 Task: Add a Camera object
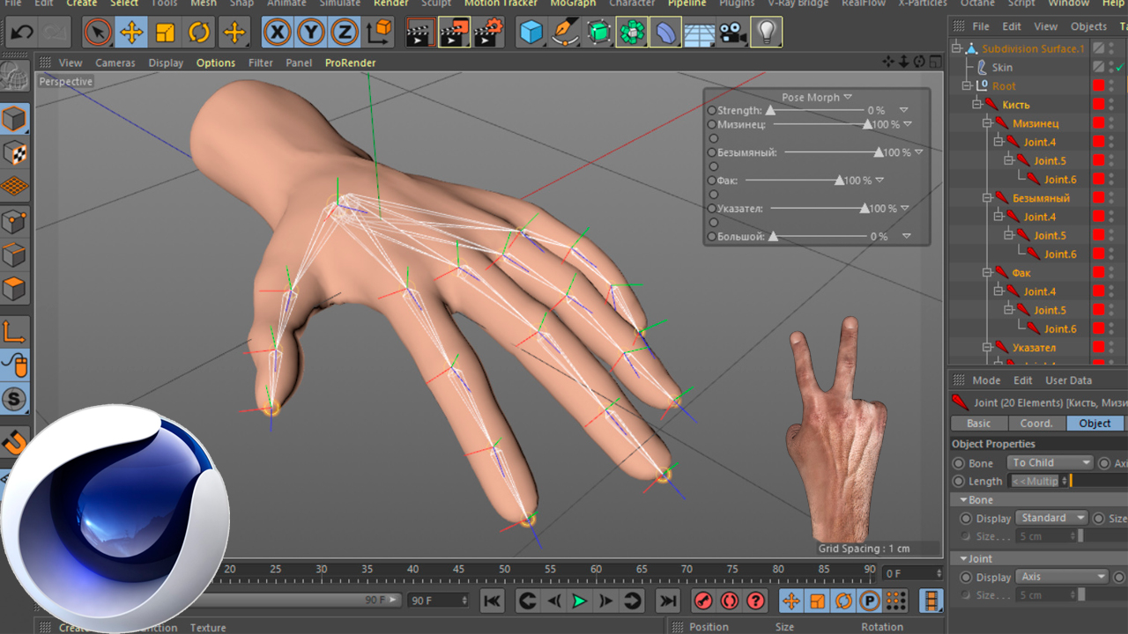click(x=732, y=33)
